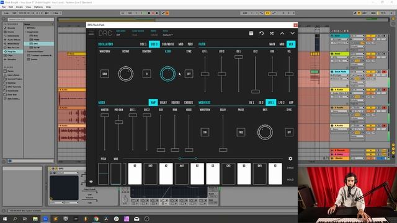Screen dimensions: 397x223
Task: Click the Ableton browser search field
Action: (x=30, y=19)
